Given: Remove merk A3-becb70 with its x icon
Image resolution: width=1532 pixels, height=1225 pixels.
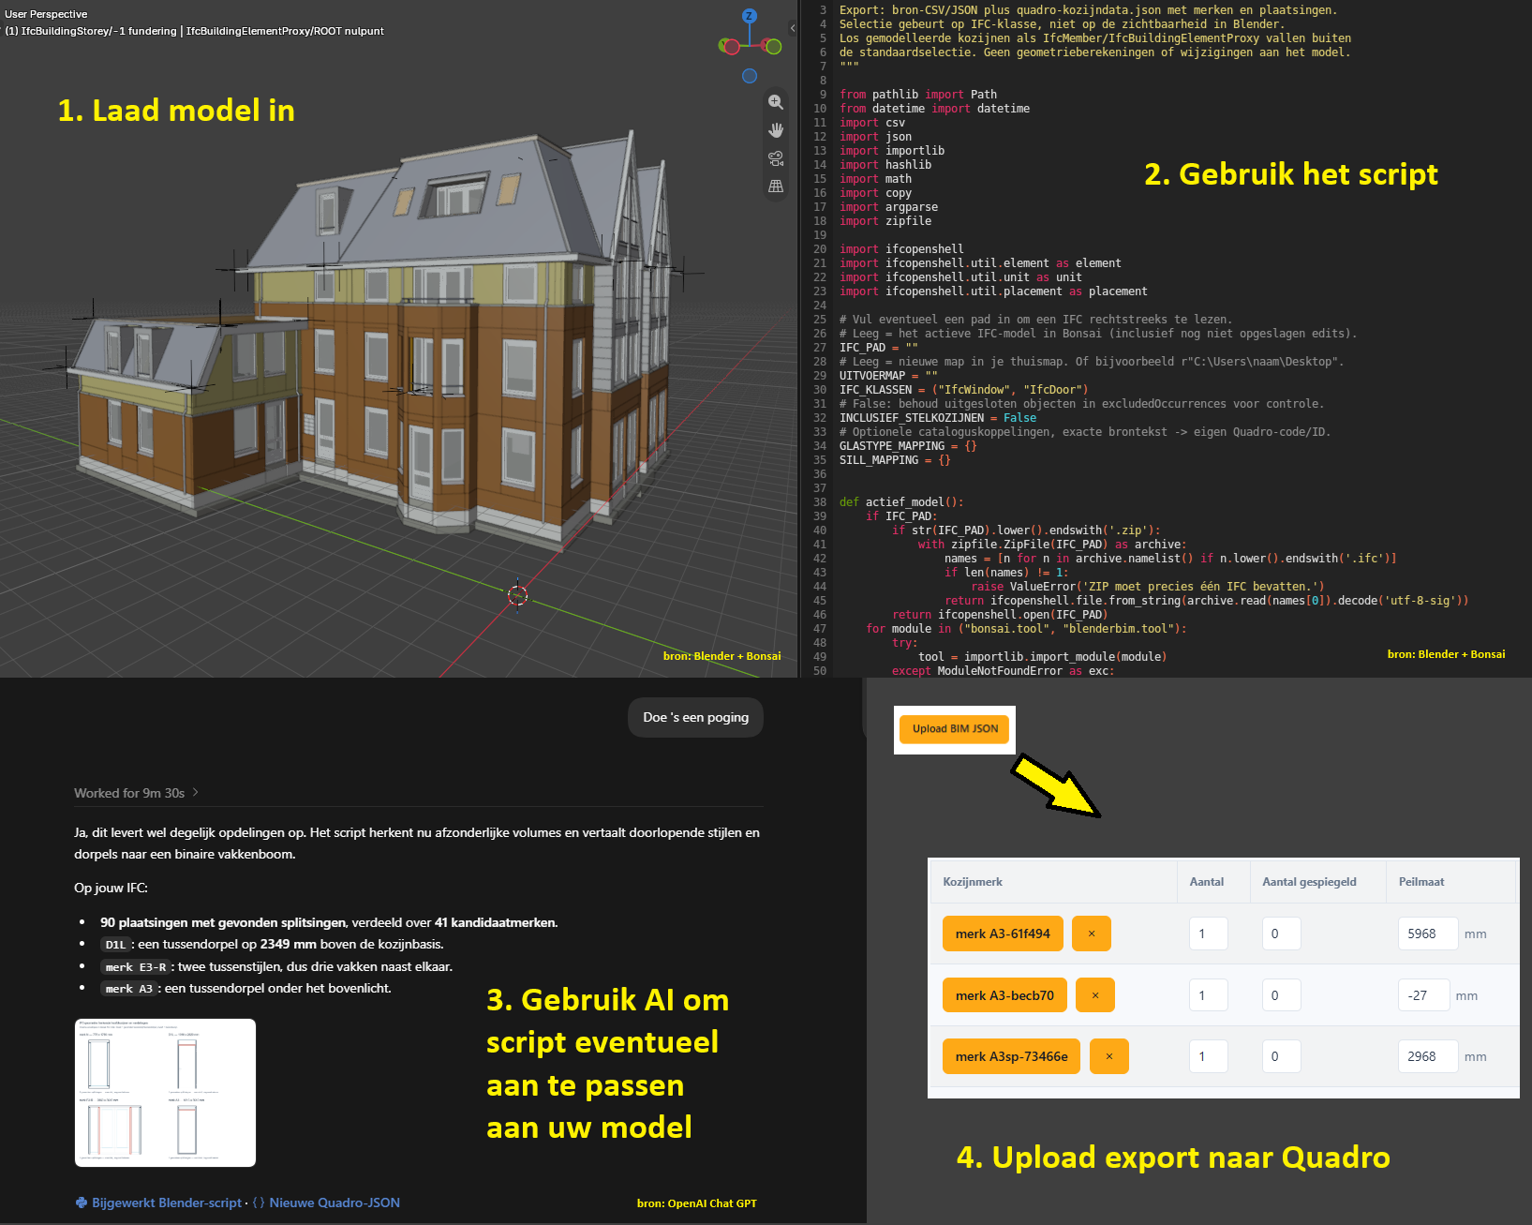Looking at the screenshot, I should (x=1095, y=995).
